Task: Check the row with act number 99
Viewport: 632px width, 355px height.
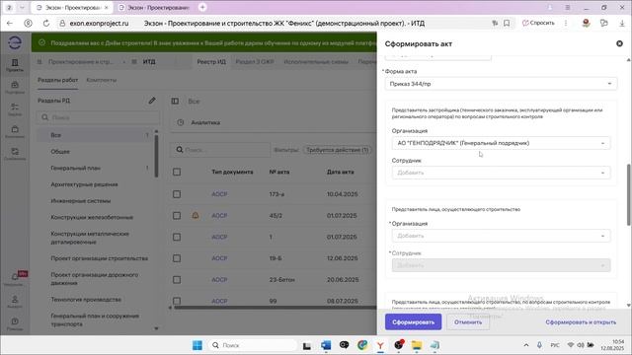Action: pyautogui.click(x=177, y=301)
